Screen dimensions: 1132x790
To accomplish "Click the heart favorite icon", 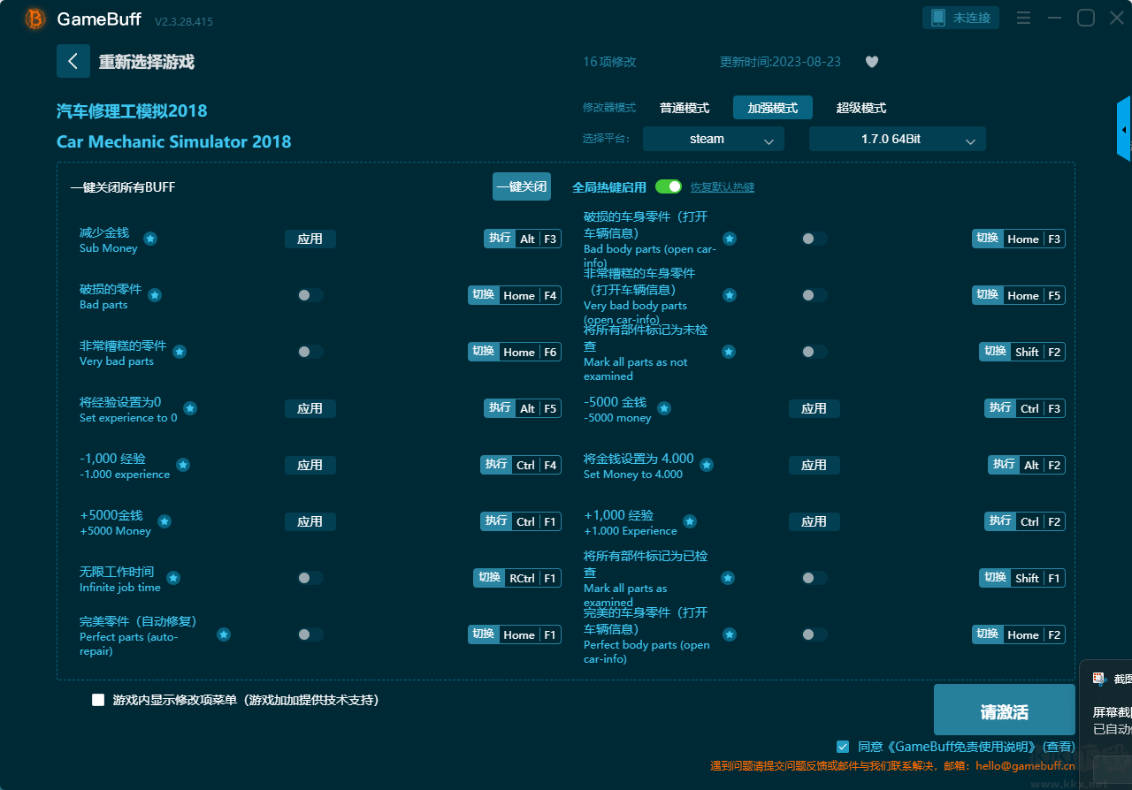I will [872, 62].
